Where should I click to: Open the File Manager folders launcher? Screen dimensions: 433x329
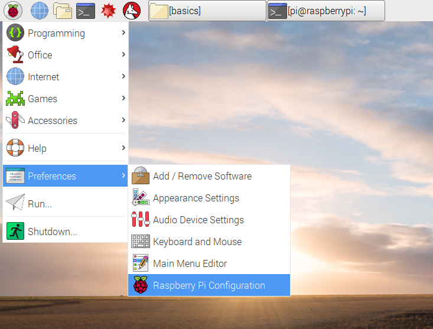click(x=63, y=11)
